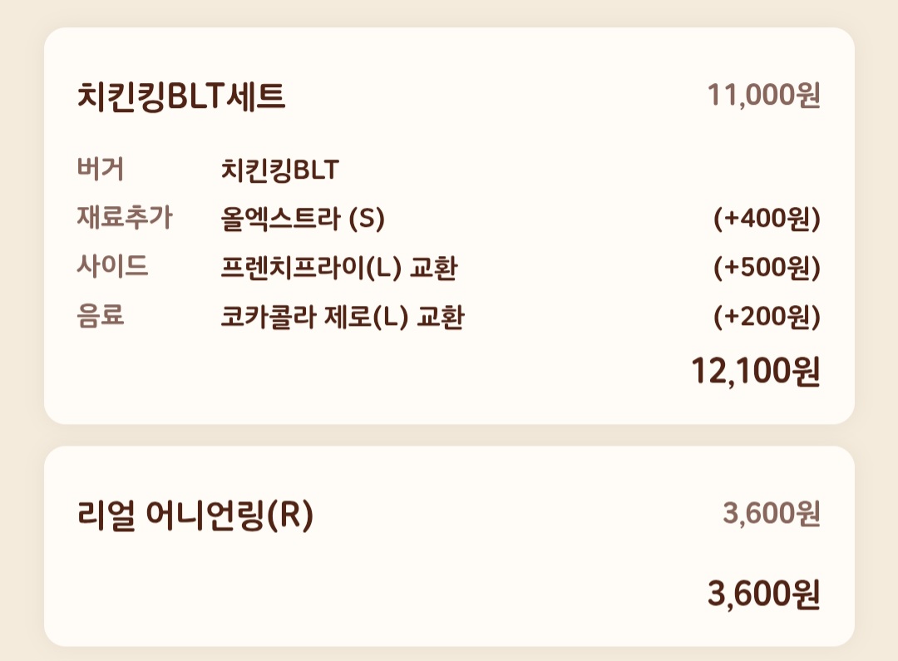
Task: Select the 치킨킹BLT세트 item title
Action: (x=181, y=96)
